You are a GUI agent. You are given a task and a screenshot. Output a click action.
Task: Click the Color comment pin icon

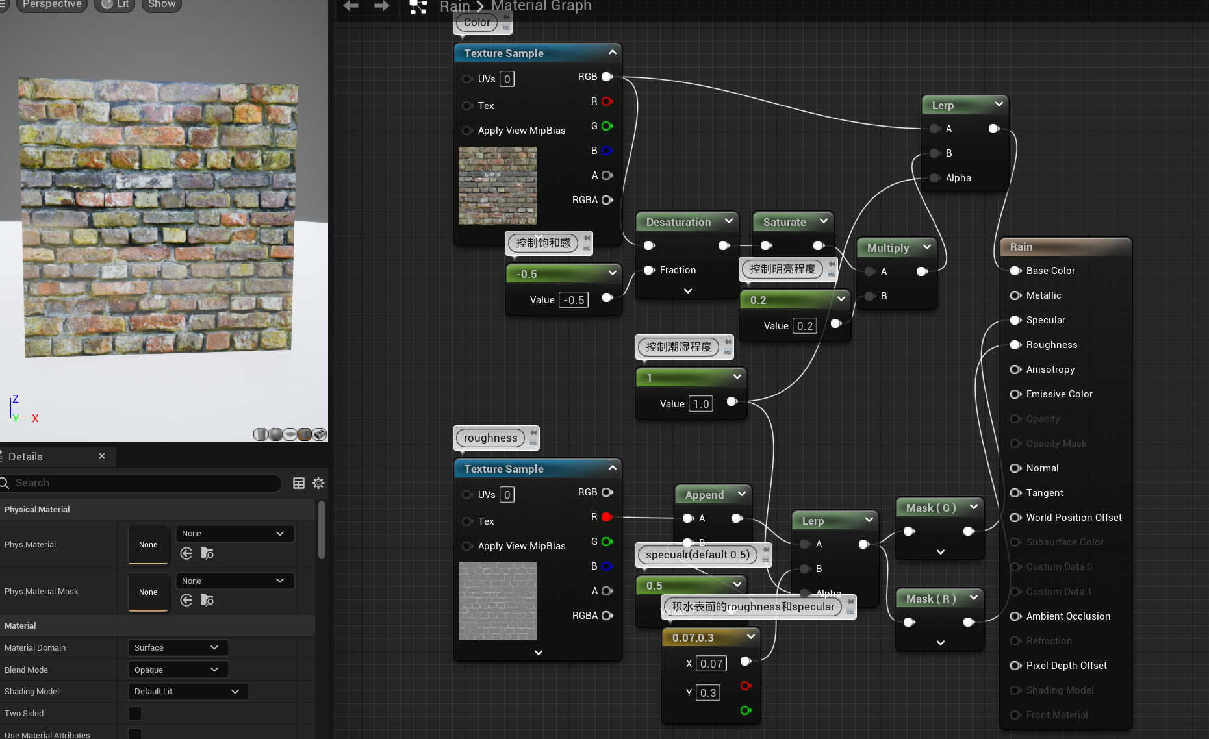click(x=506, y=18)
